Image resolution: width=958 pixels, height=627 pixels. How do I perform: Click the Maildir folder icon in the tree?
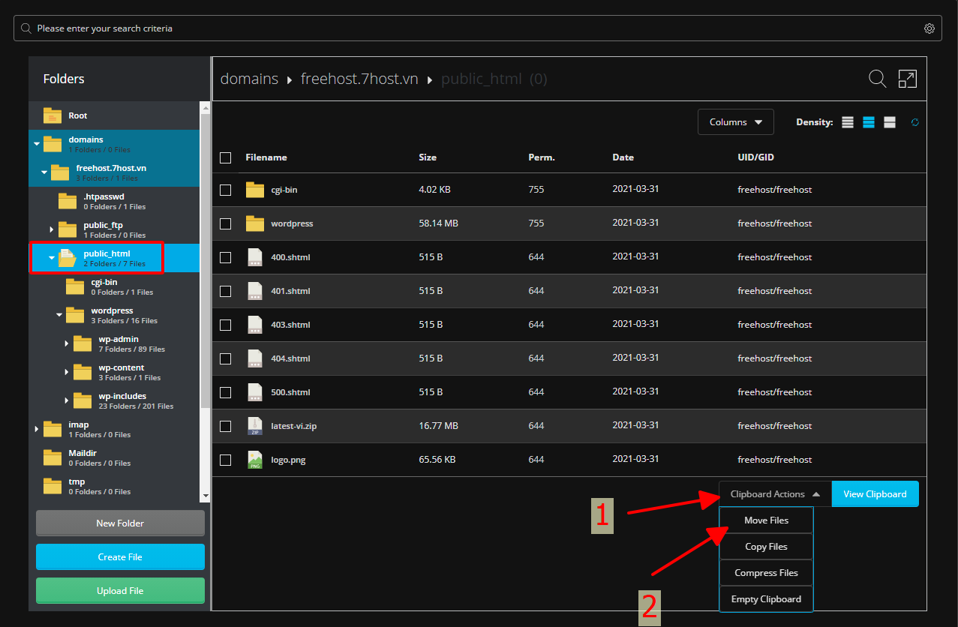point(52,457)
